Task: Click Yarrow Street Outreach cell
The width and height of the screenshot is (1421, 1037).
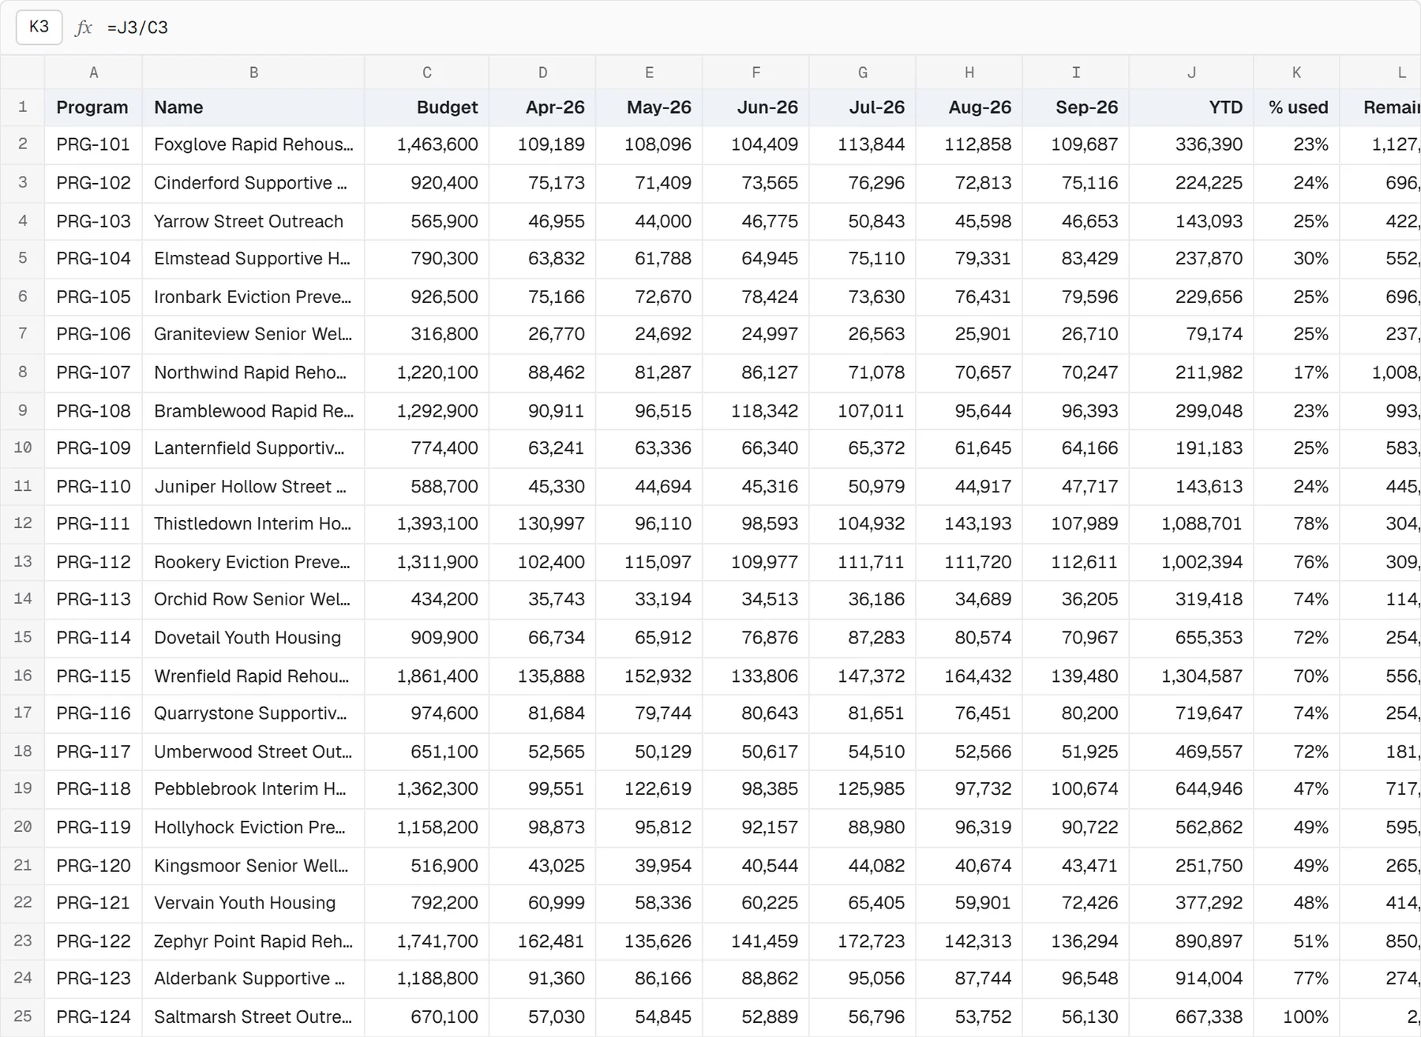Action: click(253, 221)
